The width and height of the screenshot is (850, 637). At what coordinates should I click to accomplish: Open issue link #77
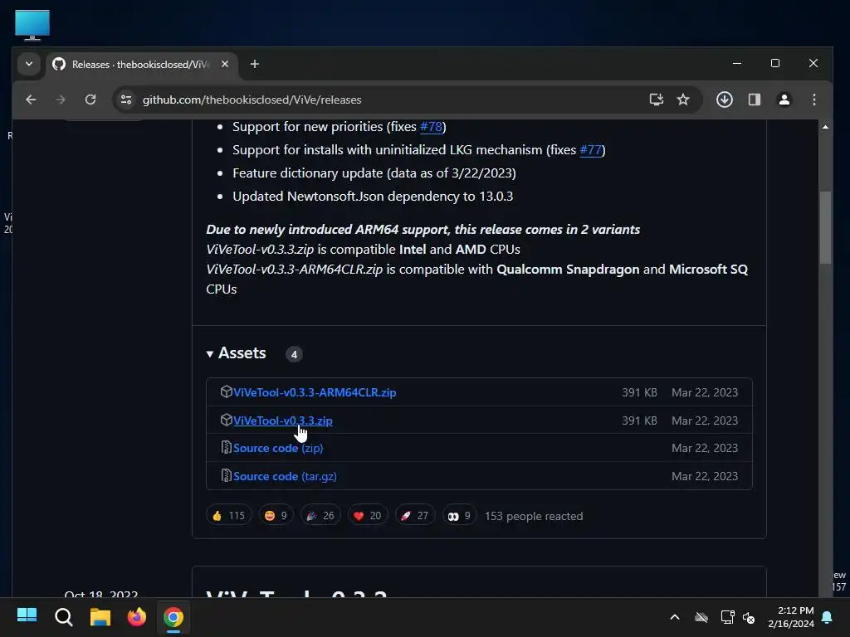point(590,150)
